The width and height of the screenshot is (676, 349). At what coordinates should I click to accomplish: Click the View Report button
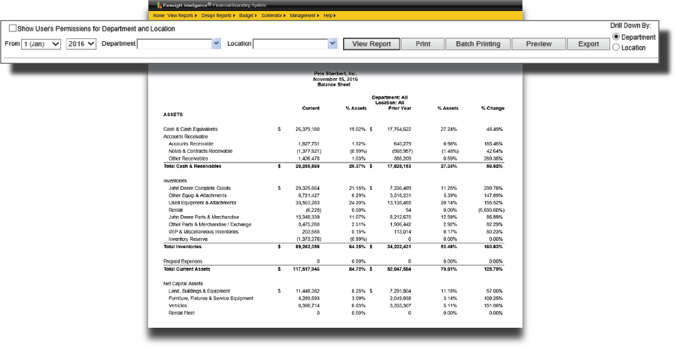coord(371,44)
